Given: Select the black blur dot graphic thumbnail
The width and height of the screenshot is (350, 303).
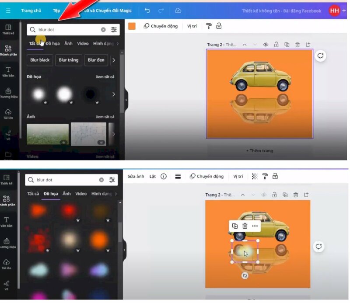Looking at the screenshot, I should tap(90, 94).
